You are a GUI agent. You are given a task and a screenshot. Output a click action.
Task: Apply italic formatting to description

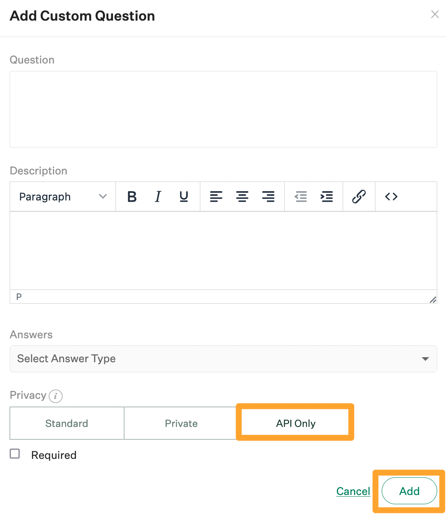(x=158, y=197)
